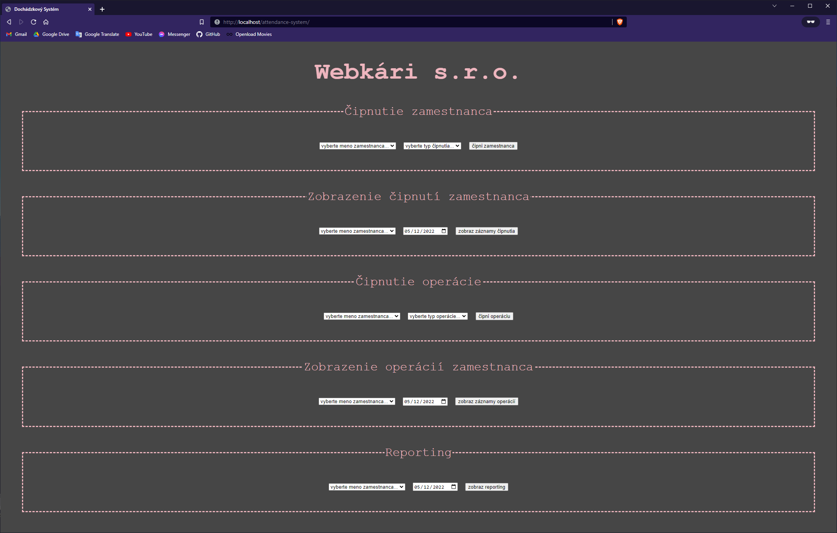Open Google Translate bookmark

tap(97, 34)
